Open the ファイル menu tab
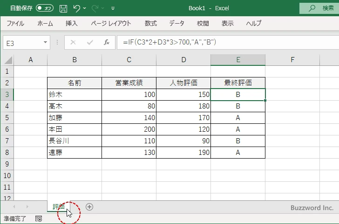This screenshot has width=339, height=224. 15,23
